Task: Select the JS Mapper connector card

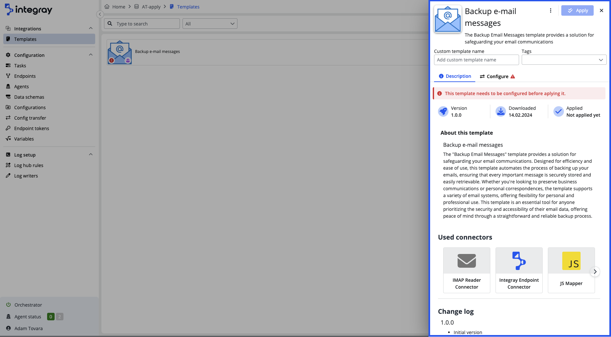Action: (x=571, y=270)
